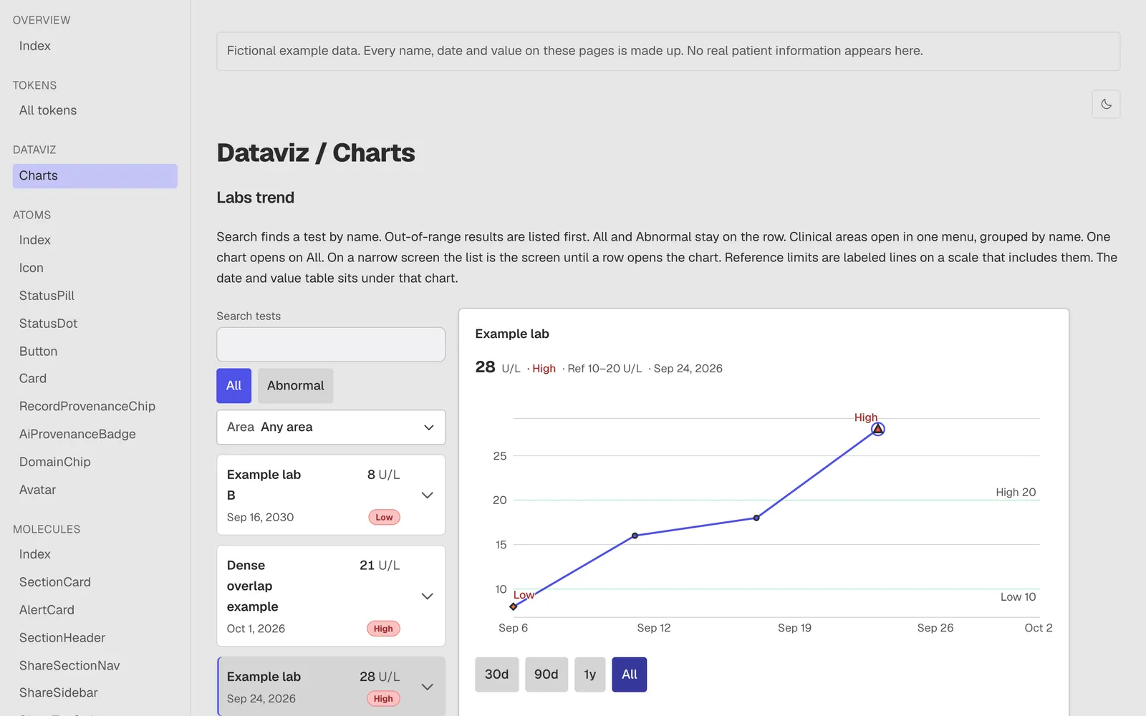The height and width of the screenshot is (716, 1146).
Task: Expand the Example lab 28 U/L row chevron
Action: 428,687
